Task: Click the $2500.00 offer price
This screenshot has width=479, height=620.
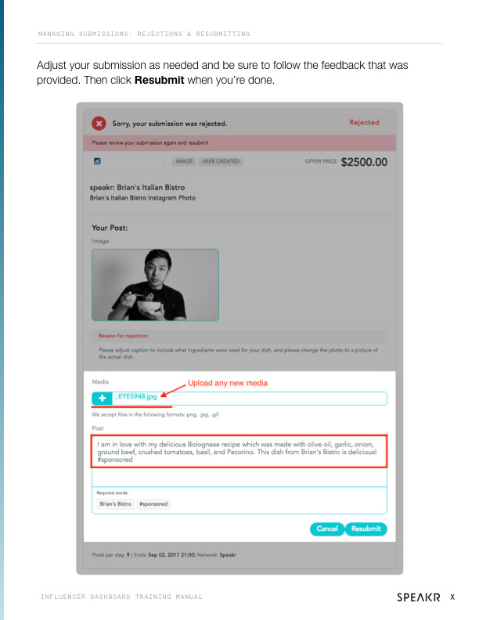Action: [364, 162]
